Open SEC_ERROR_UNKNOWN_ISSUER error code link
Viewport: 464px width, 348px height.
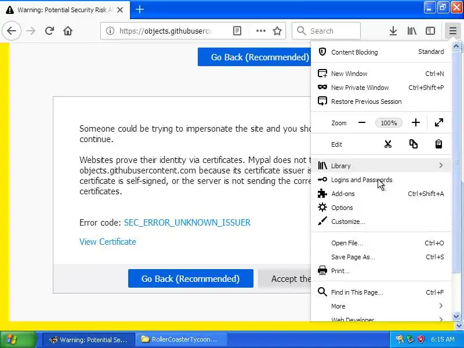187,223
